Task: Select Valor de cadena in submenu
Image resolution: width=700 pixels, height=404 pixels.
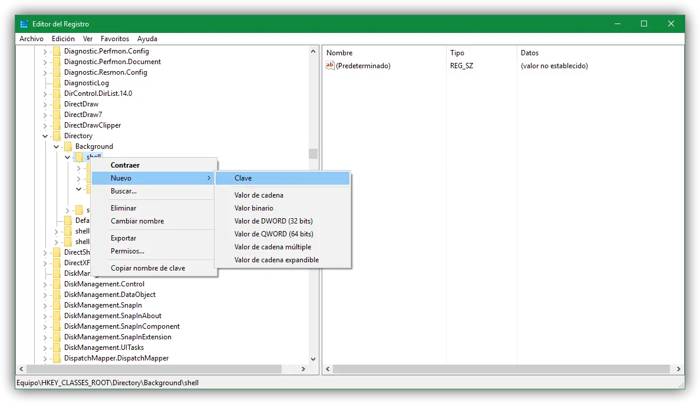Action: tap(283, 195)
